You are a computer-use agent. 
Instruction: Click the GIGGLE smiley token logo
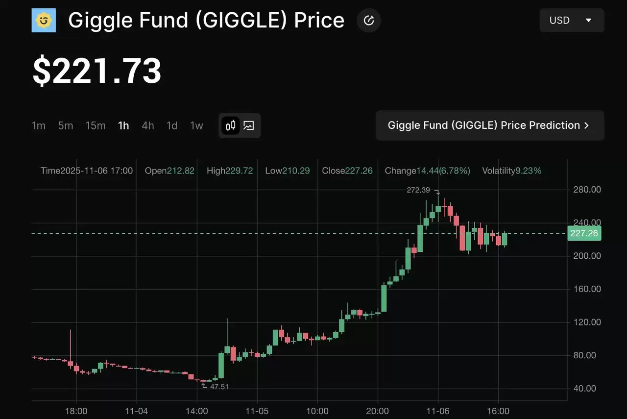coord(44,20)
